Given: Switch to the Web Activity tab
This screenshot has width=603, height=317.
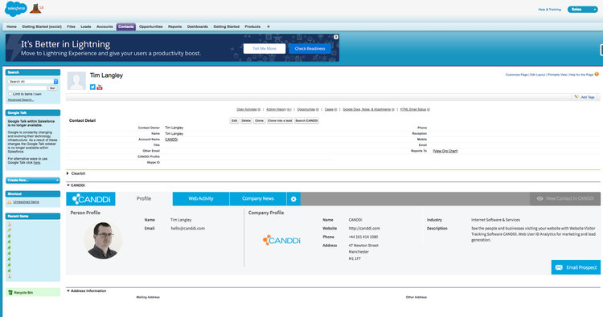Looking at the screenshot, I should pos(201,199).
